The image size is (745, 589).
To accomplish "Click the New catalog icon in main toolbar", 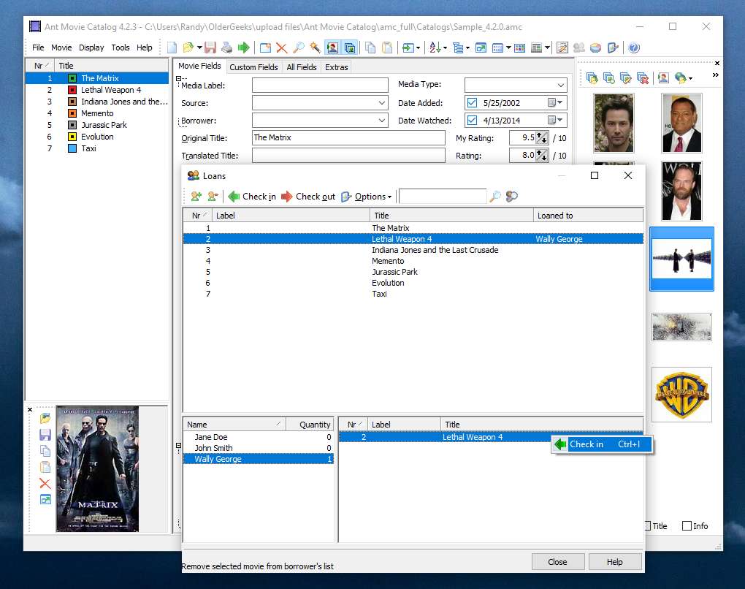I will (x=172, y=47).
